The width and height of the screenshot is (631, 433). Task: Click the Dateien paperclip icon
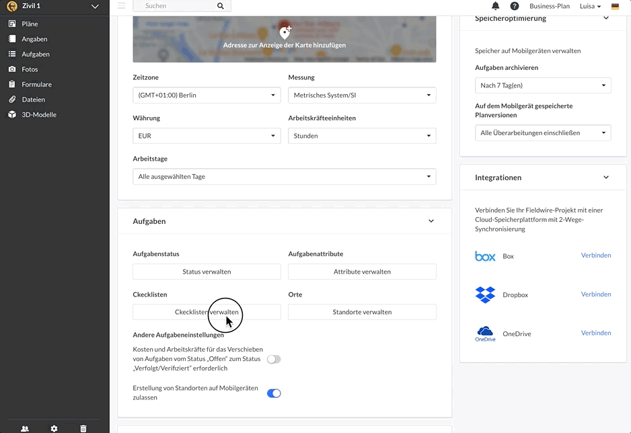pyautogui.click(x=12, y=100)
